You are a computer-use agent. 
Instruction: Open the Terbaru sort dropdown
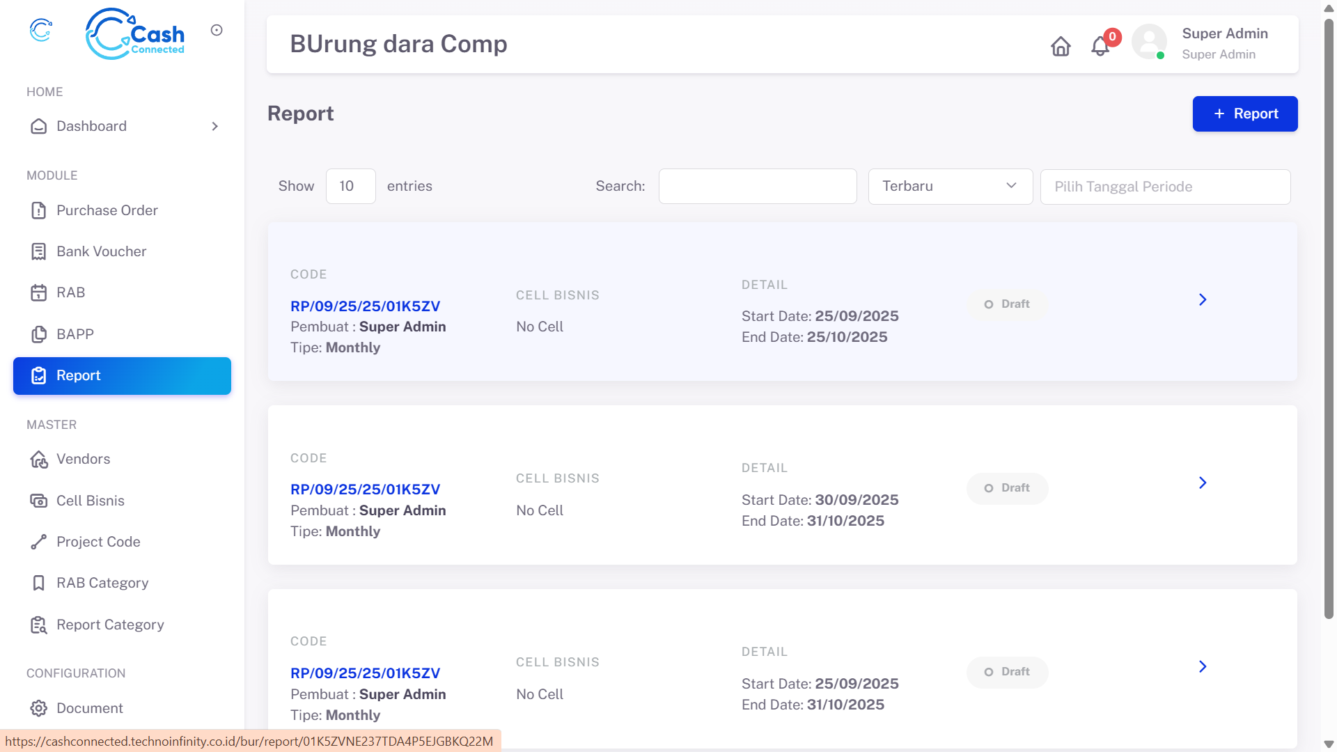coord(950,186)
